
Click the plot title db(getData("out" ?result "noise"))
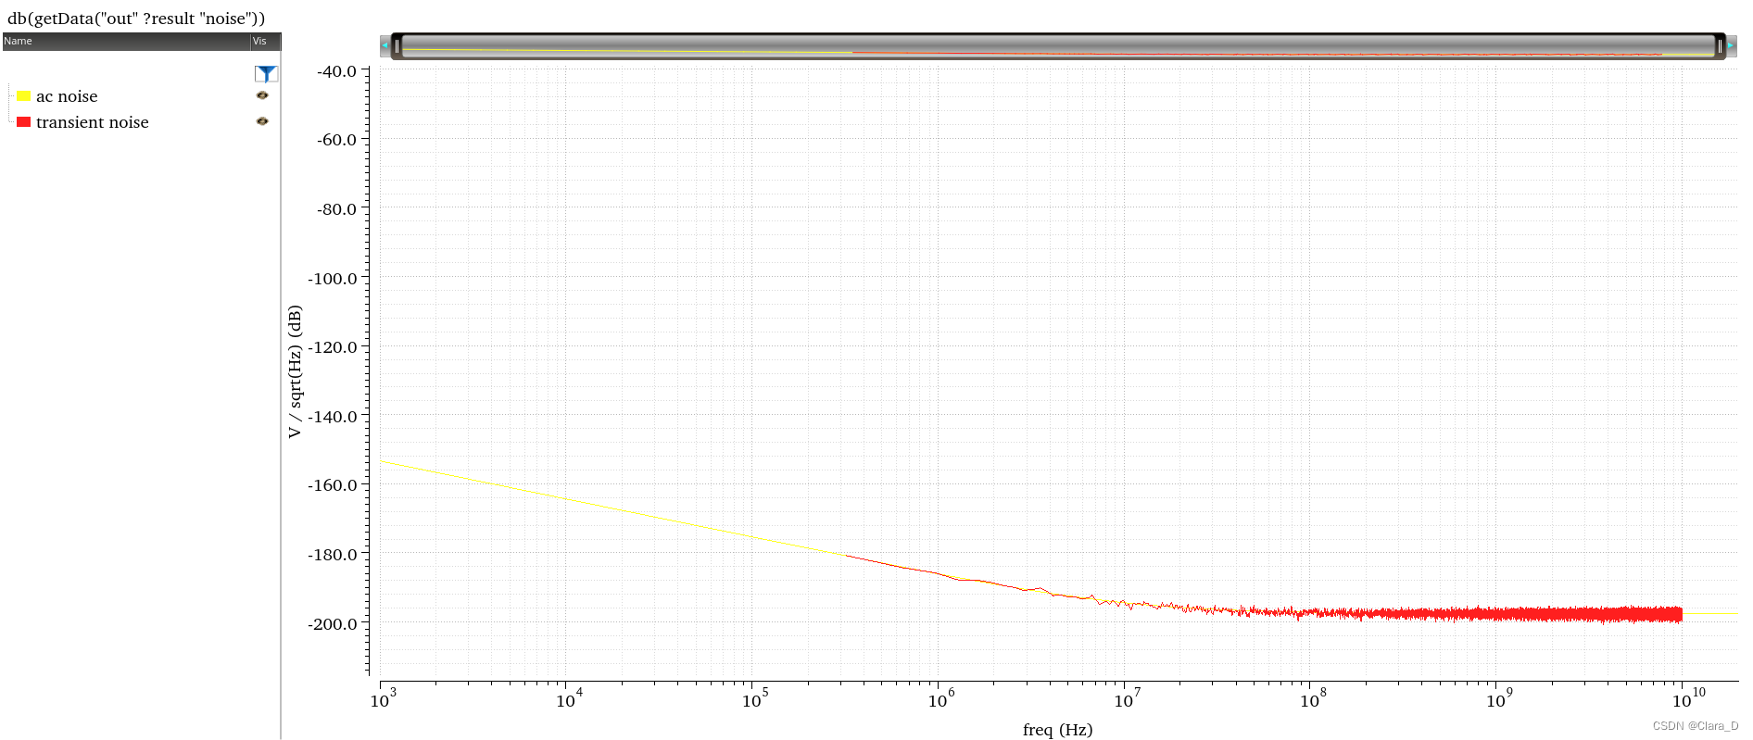pyautogui.click(x=136, y=19)
